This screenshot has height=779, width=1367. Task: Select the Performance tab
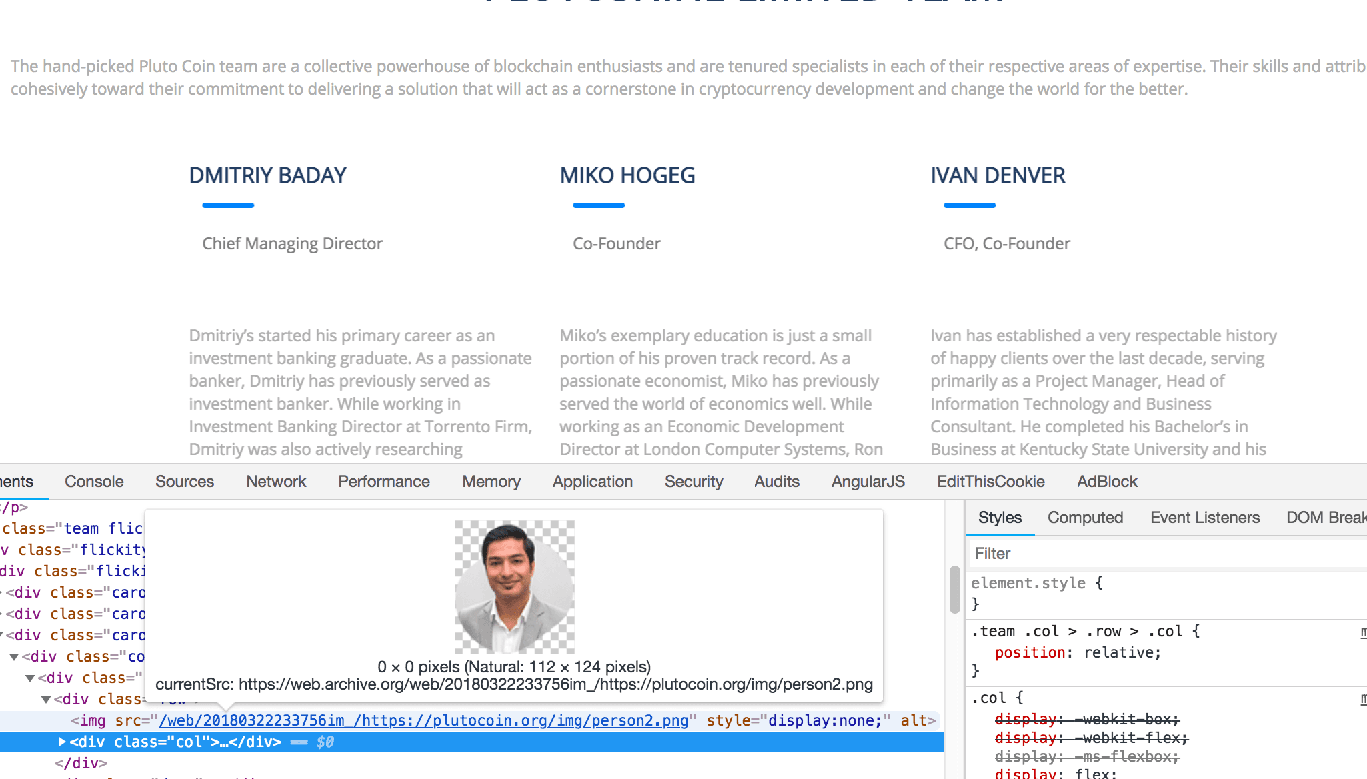(x=384, y=481)
